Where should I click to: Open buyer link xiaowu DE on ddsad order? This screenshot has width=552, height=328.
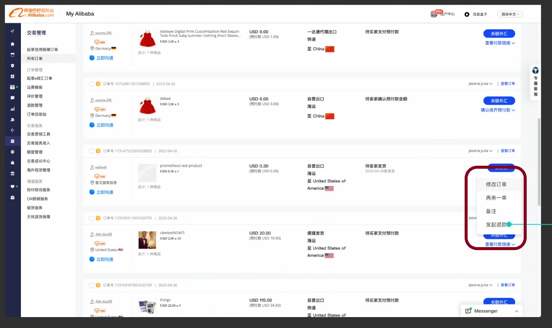pyautogui.click(x=103, y=100)
